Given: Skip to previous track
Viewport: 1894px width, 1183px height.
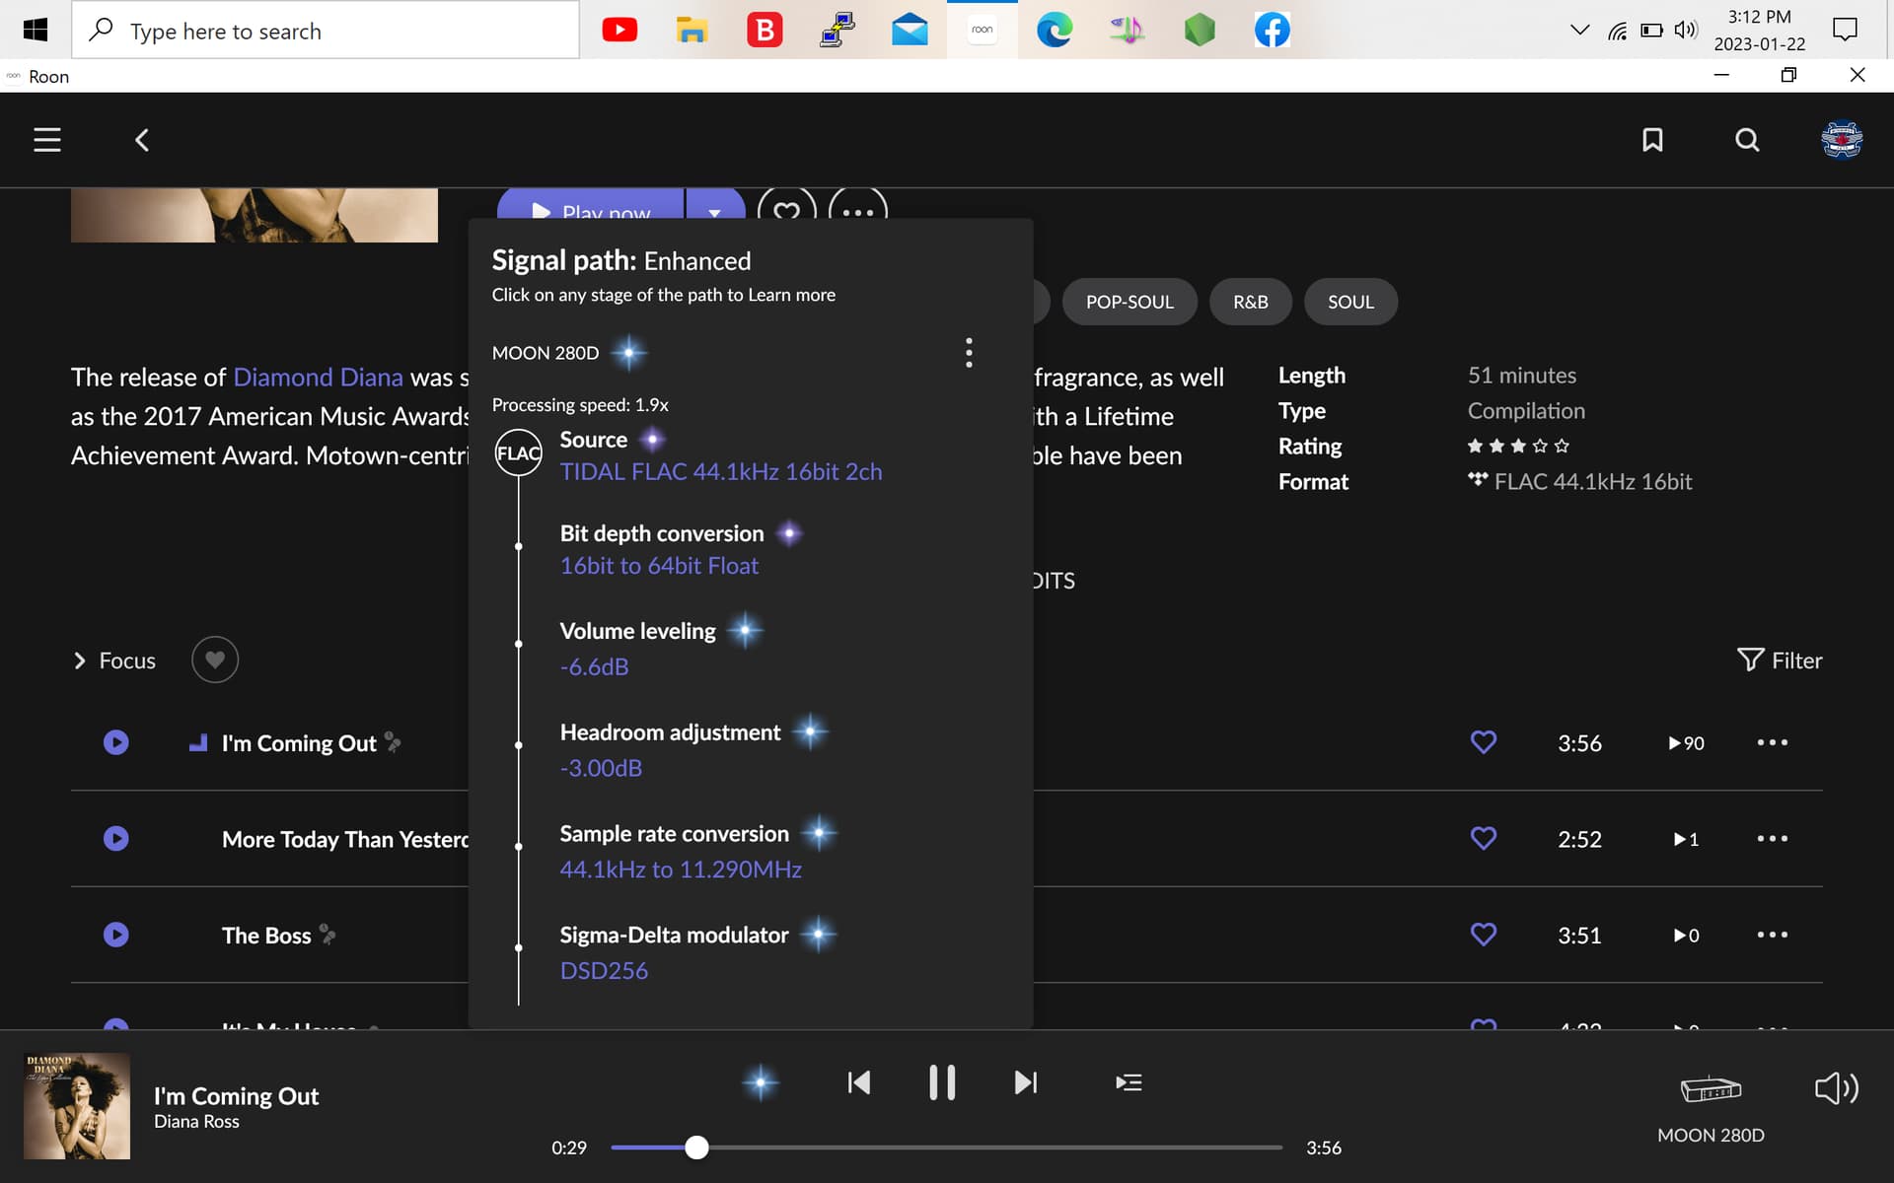Looking at the screenshot, I should [859, 1082].
